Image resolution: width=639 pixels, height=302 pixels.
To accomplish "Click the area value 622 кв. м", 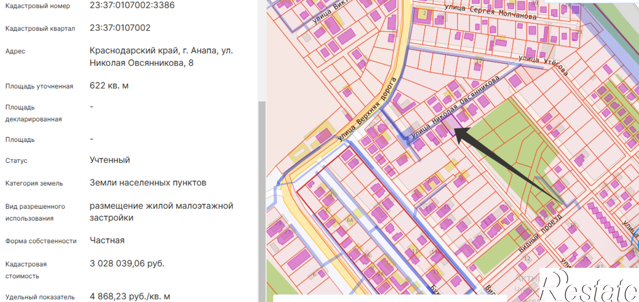I will (x=109, y=86).
